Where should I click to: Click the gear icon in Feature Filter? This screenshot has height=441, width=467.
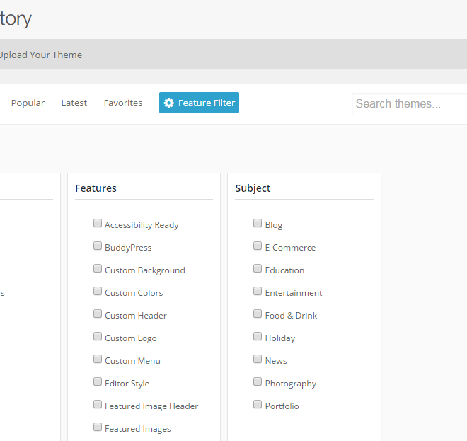click(x=168, y=103)
